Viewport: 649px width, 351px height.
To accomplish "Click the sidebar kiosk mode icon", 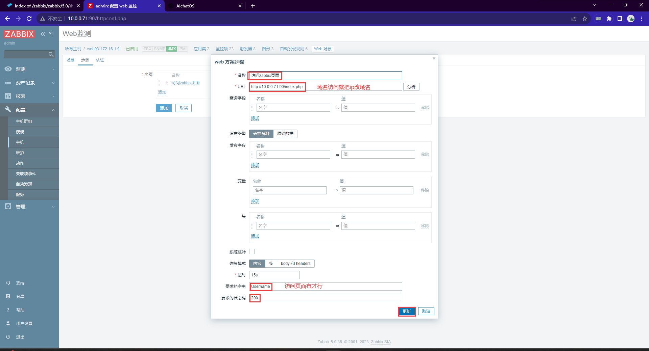I will click(x=51, y=34).
